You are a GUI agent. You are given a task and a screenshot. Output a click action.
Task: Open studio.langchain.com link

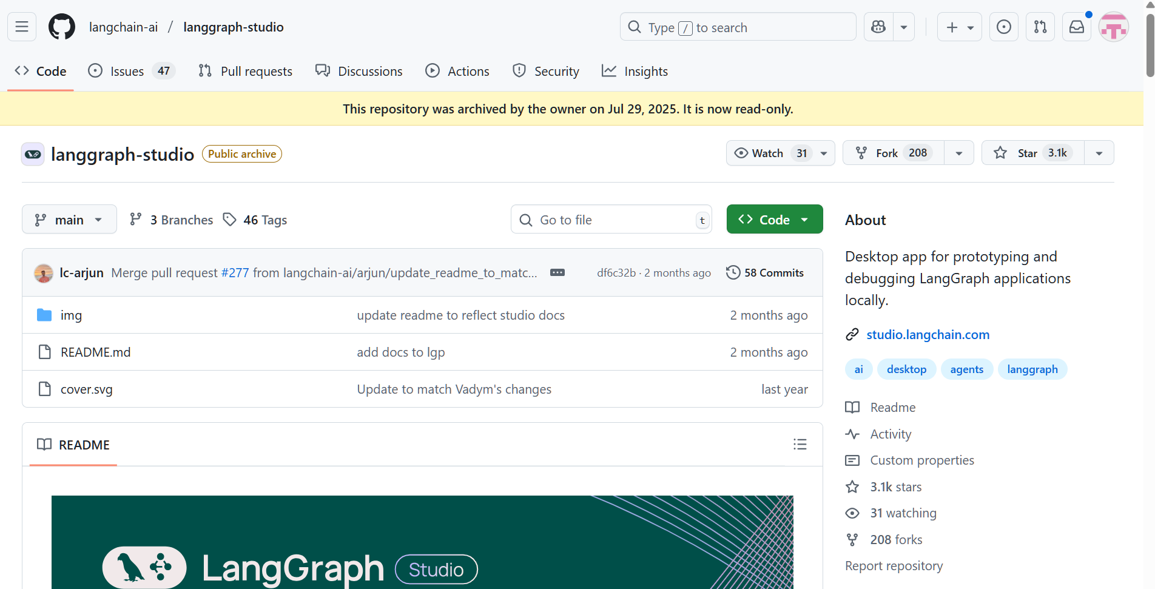tap(928, 335)
